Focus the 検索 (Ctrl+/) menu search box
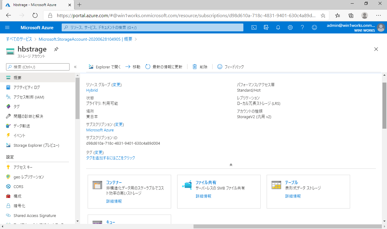387x229 pixels. coord(38,67)
